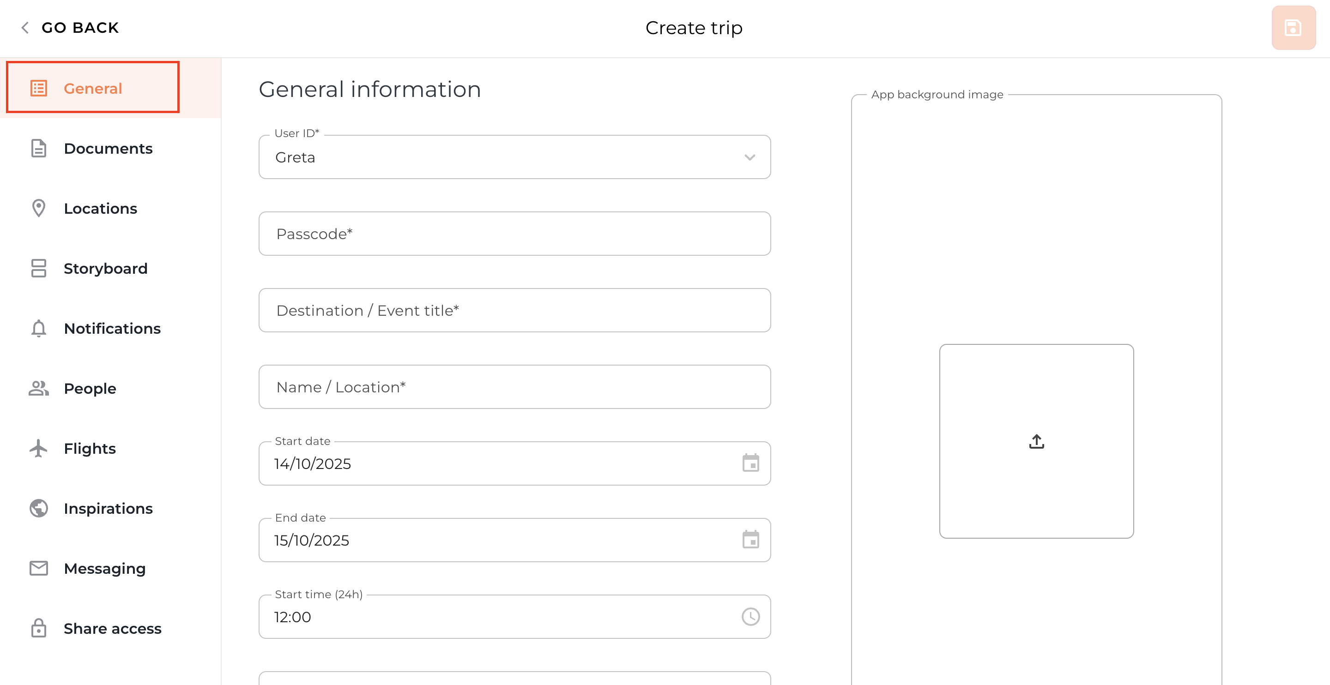Go back using the chevron arrow
The image size is (1330, 685).
(24, 27)
